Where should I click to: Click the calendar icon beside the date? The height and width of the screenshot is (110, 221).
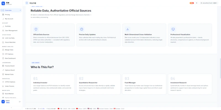coord(201,3)
